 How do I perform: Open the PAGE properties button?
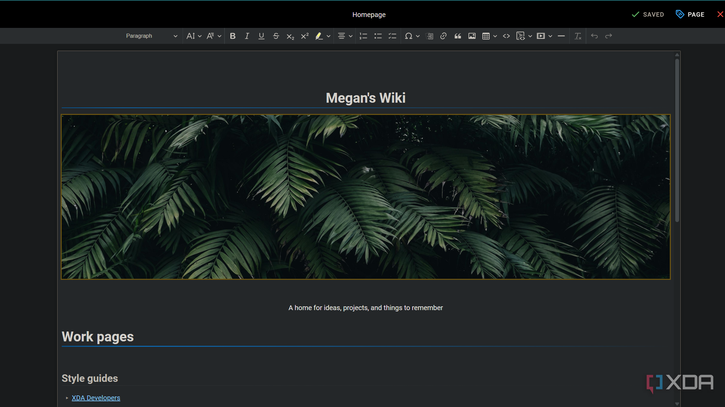(x=690, y=14)
